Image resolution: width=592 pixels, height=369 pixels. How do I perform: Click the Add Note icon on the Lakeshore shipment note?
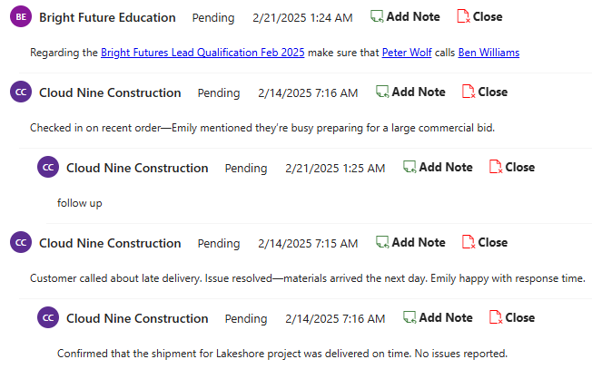410,317
